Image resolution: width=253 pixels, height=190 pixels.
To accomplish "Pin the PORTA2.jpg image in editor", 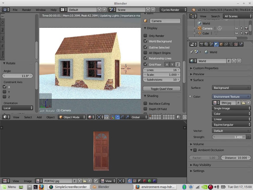I will click(x=96, y=181).
